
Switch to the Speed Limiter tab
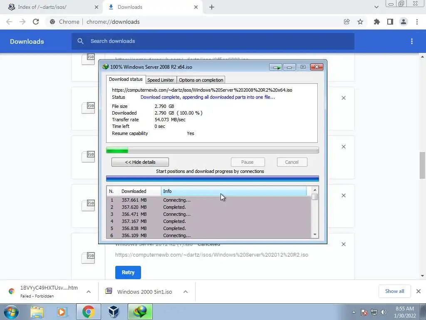click(x=161, y=80)
